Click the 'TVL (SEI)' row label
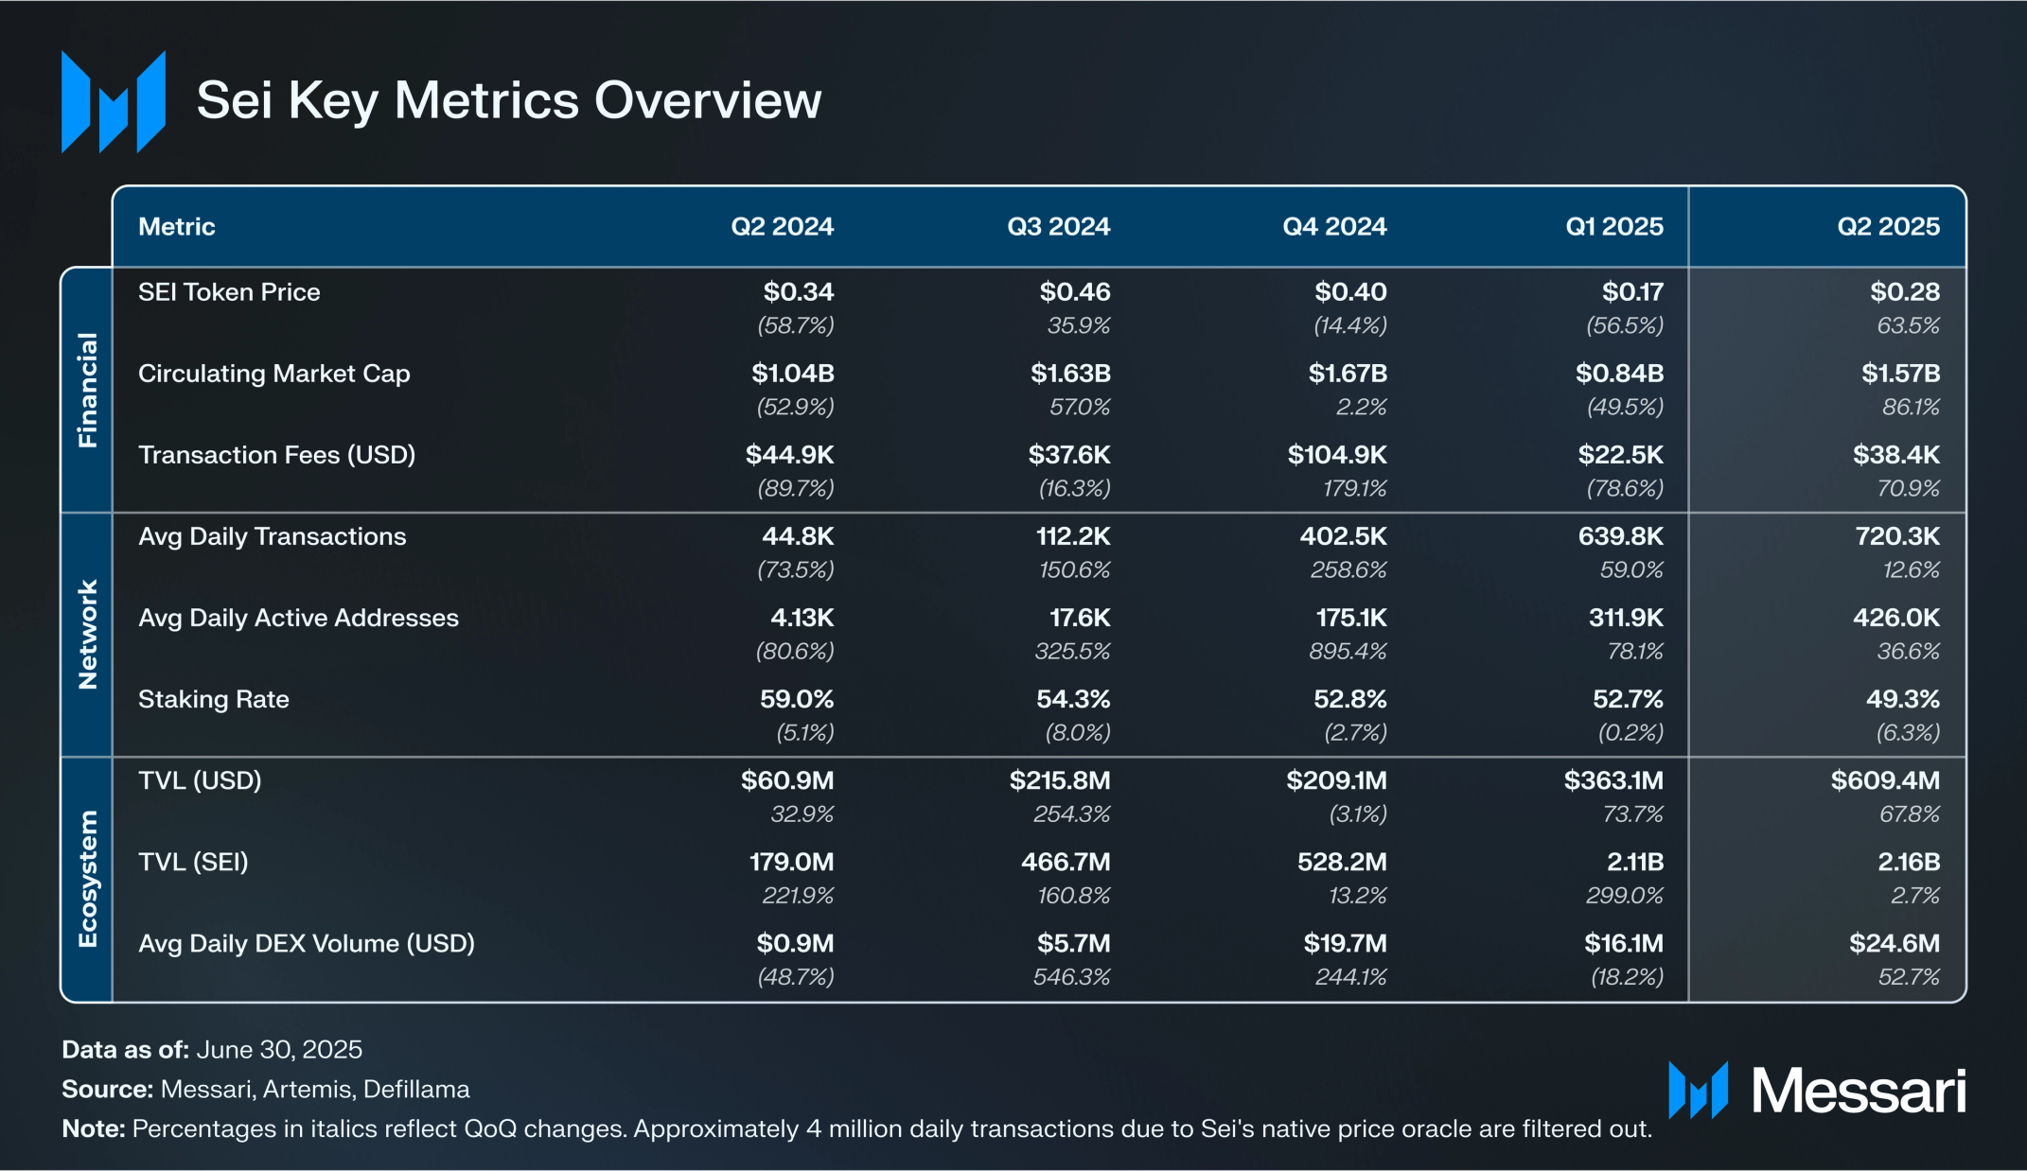 (193, 862)
